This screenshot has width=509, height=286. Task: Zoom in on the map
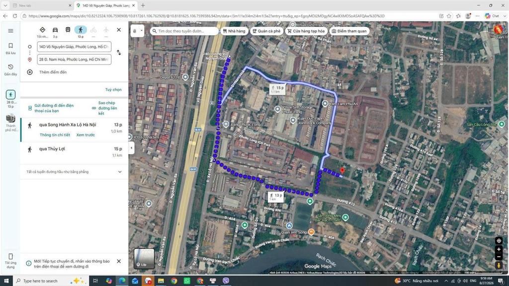click(x=499, y=249)
